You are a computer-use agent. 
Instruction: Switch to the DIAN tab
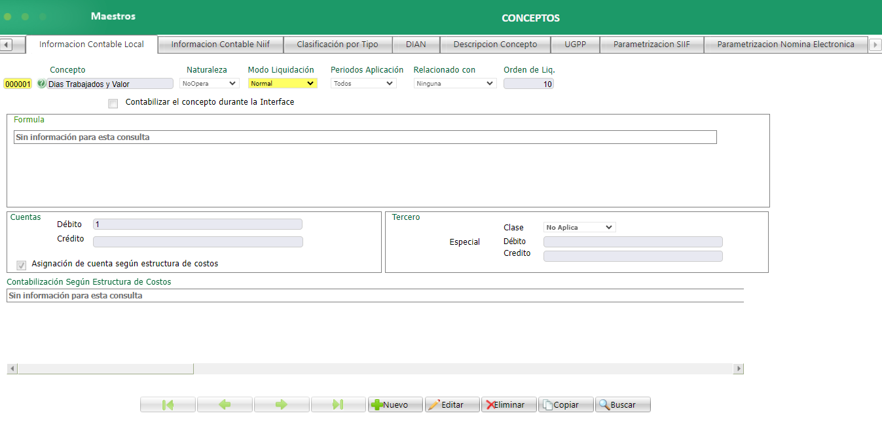coord(415,45)
